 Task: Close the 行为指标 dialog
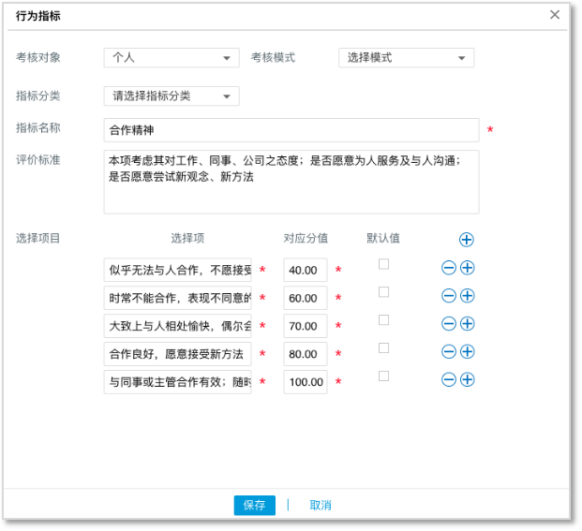(x=555, y=15)
